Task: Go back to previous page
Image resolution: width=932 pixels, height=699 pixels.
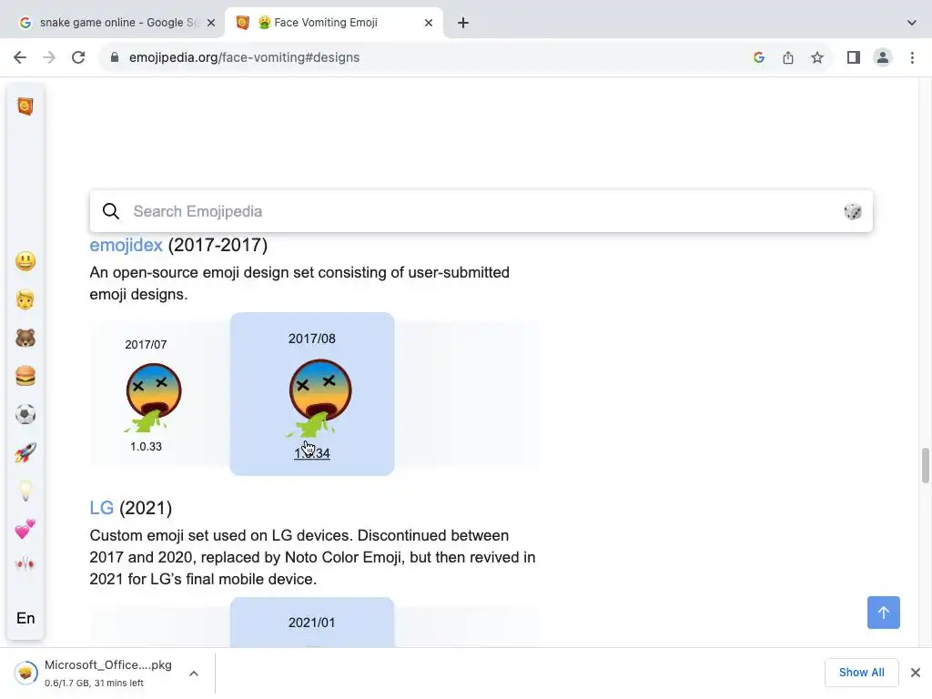Action: (20, 57)
